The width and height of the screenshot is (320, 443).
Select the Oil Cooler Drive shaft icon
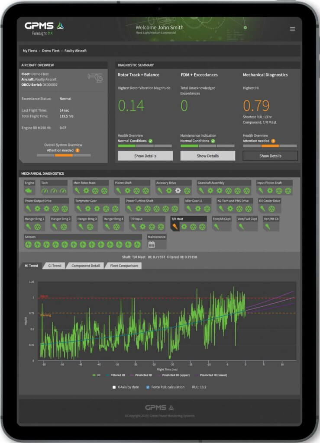[x=262, y=209]
